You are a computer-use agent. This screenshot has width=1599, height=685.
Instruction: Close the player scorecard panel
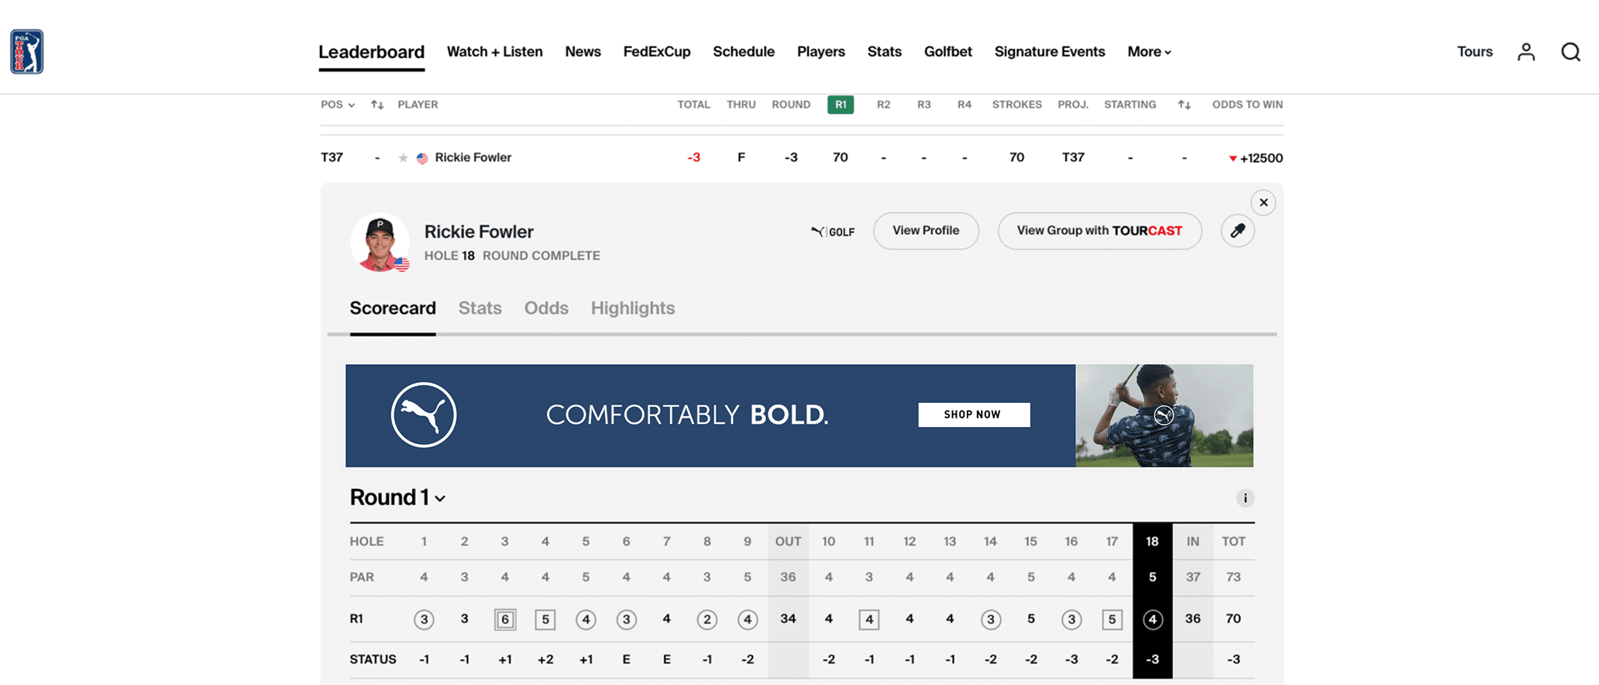1264,203
